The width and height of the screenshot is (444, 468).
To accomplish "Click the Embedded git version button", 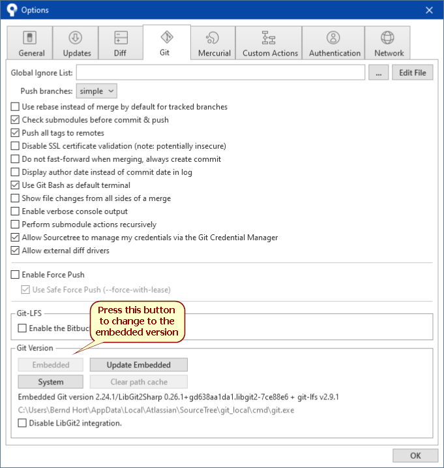I will (x=51, y=365).
